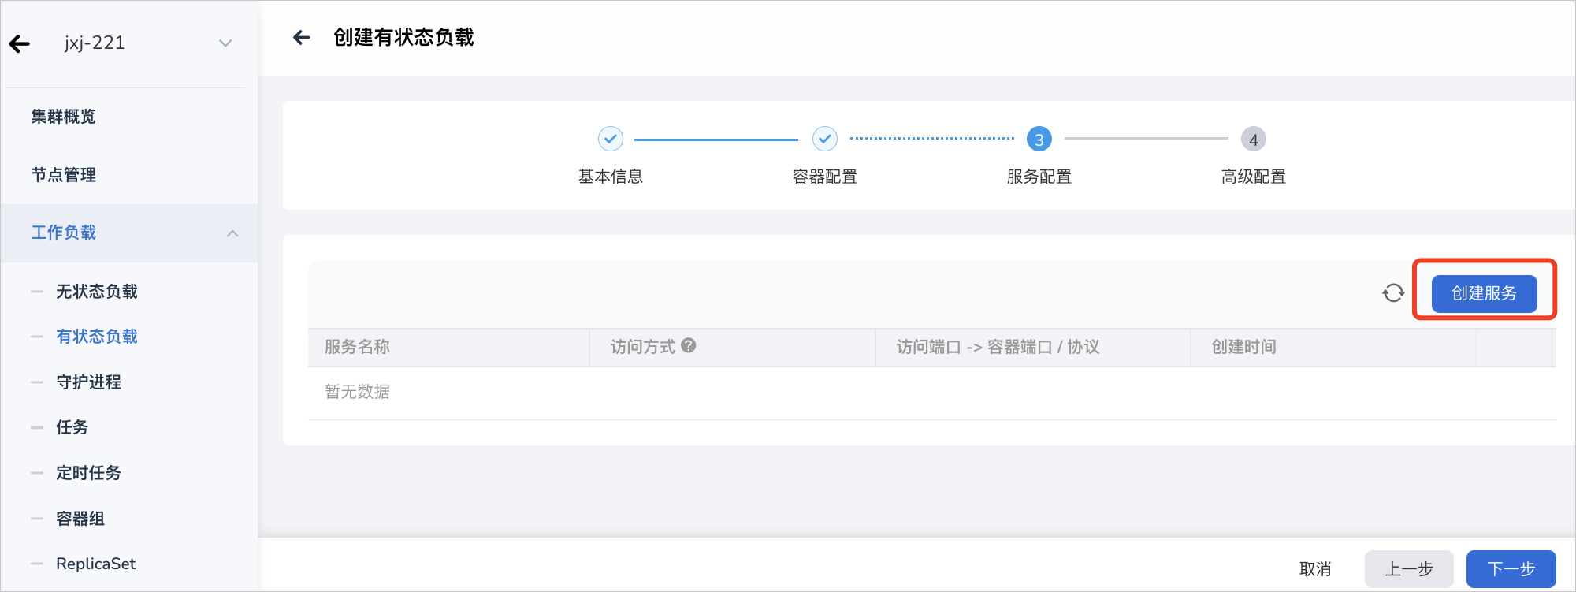The height and width of the screenshot is (592, 1576).
Task: Click the 服务配置 step label
Action: [1039, 177]
